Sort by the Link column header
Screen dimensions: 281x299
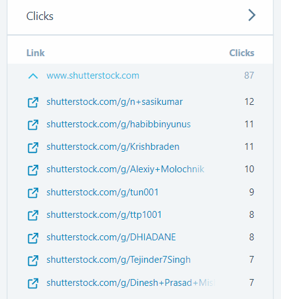coord(36,53)
